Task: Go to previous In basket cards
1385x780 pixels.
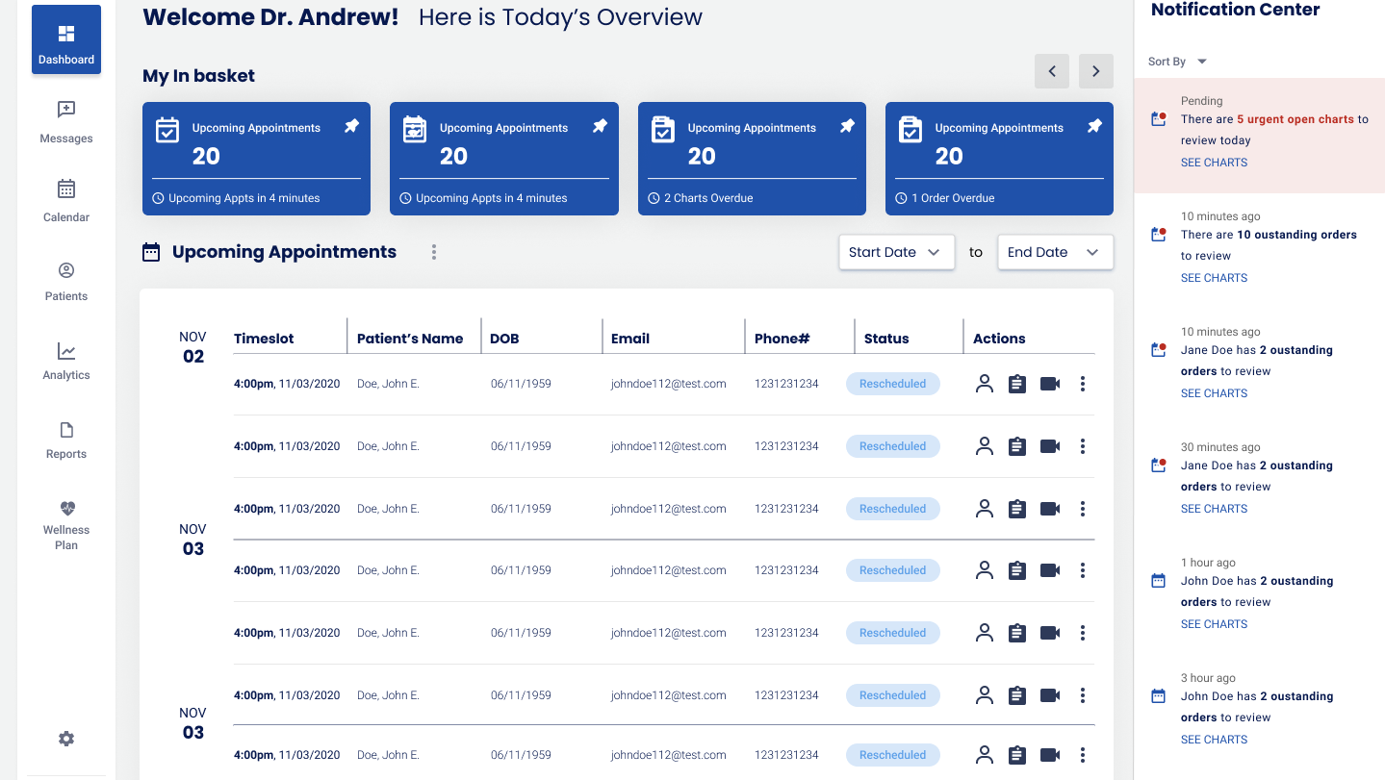Action: click(1052, 71)
